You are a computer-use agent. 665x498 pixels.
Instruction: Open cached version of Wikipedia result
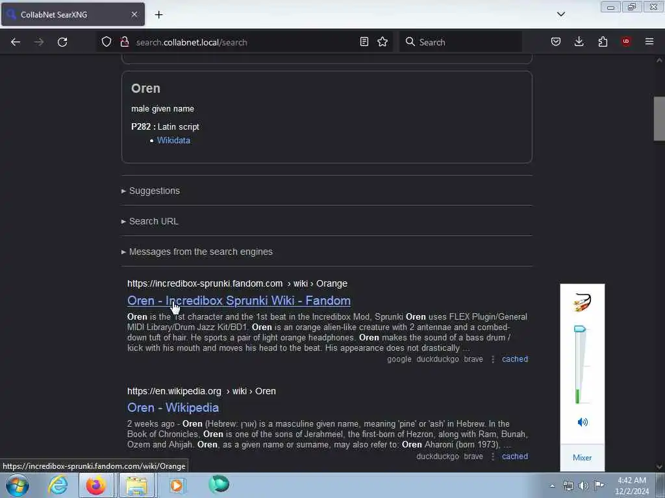[x=515, y=456]
